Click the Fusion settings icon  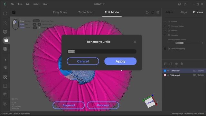[x=169, y=22]
